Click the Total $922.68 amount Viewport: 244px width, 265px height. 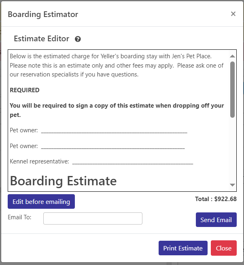(216, 199)
